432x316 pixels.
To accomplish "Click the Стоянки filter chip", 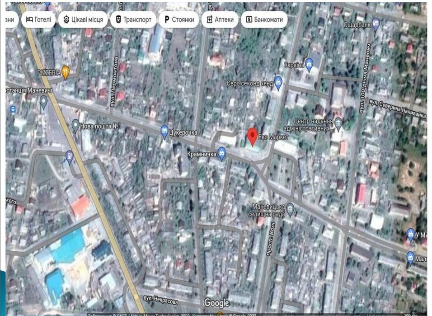I will pos(178,19).
